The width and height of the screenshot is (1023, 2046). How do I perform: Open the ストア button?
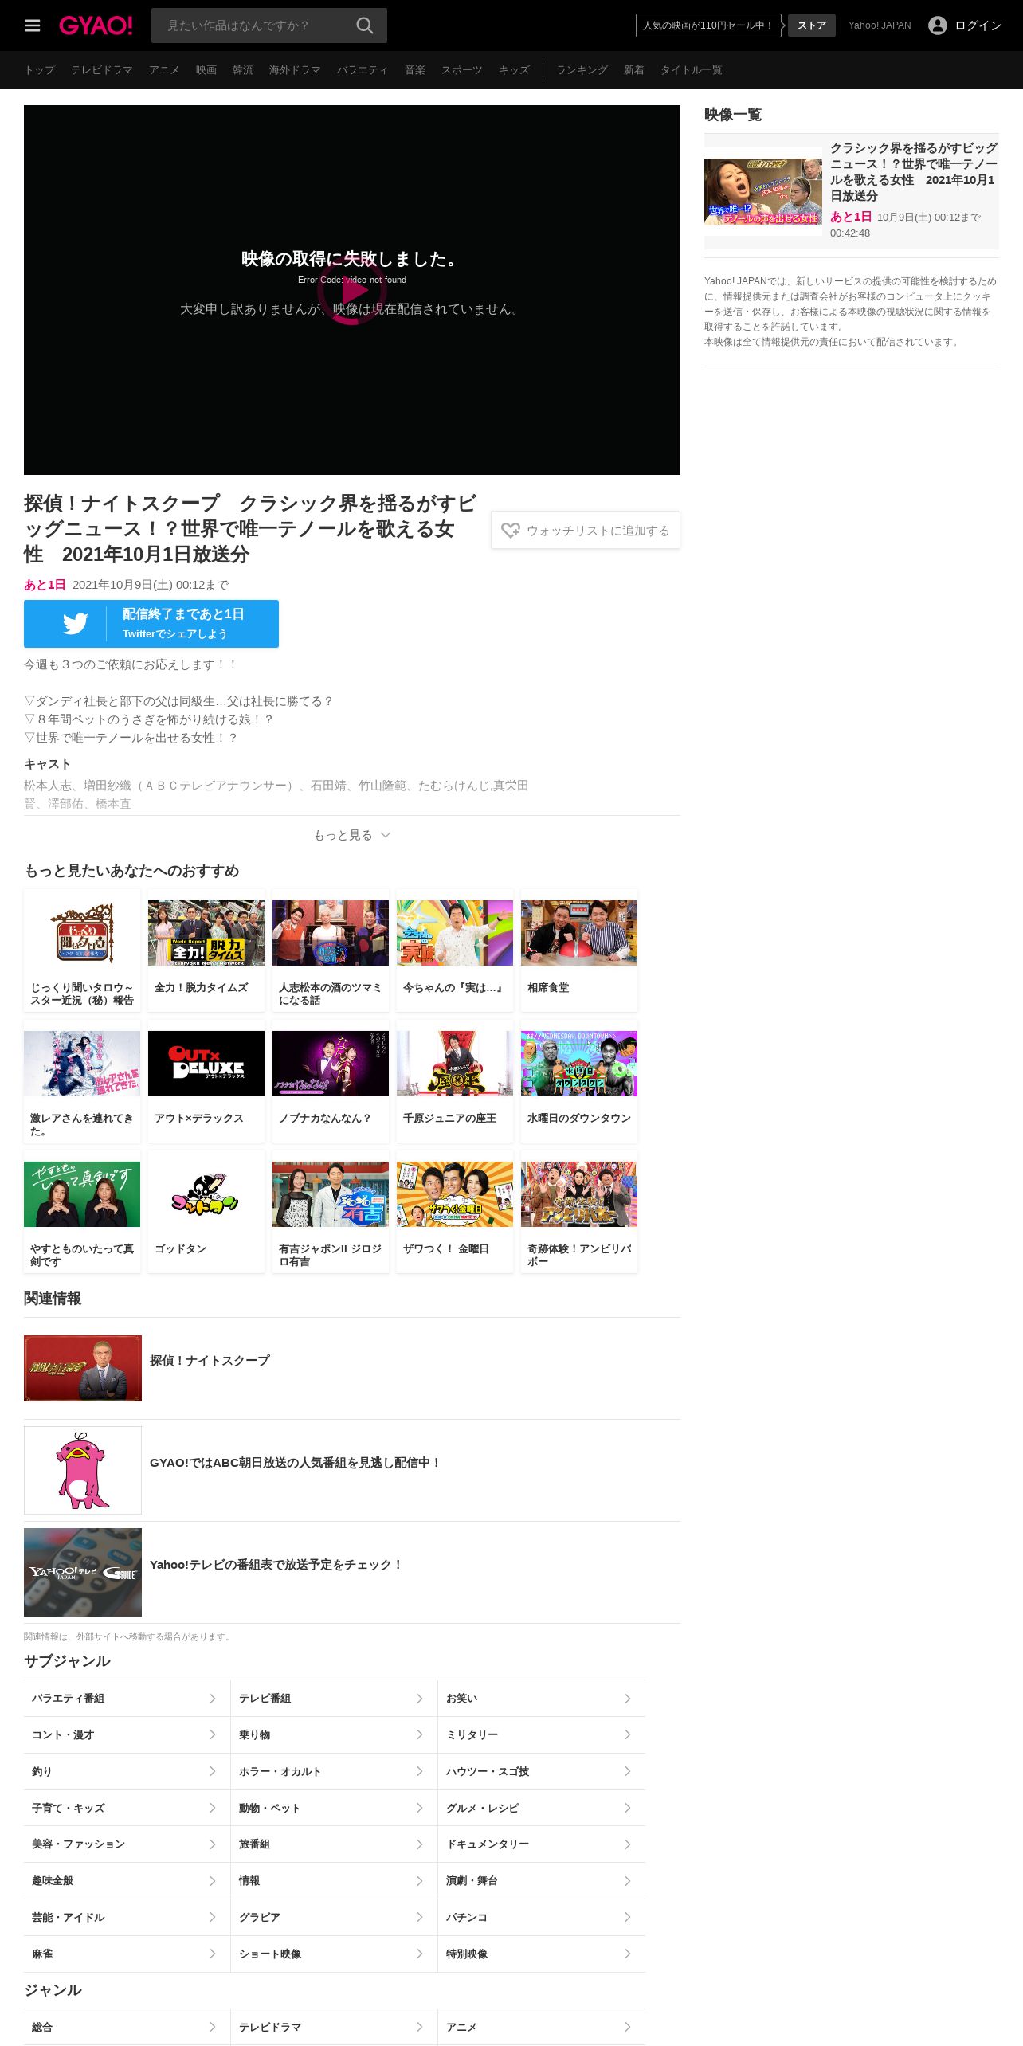point(812,25)
